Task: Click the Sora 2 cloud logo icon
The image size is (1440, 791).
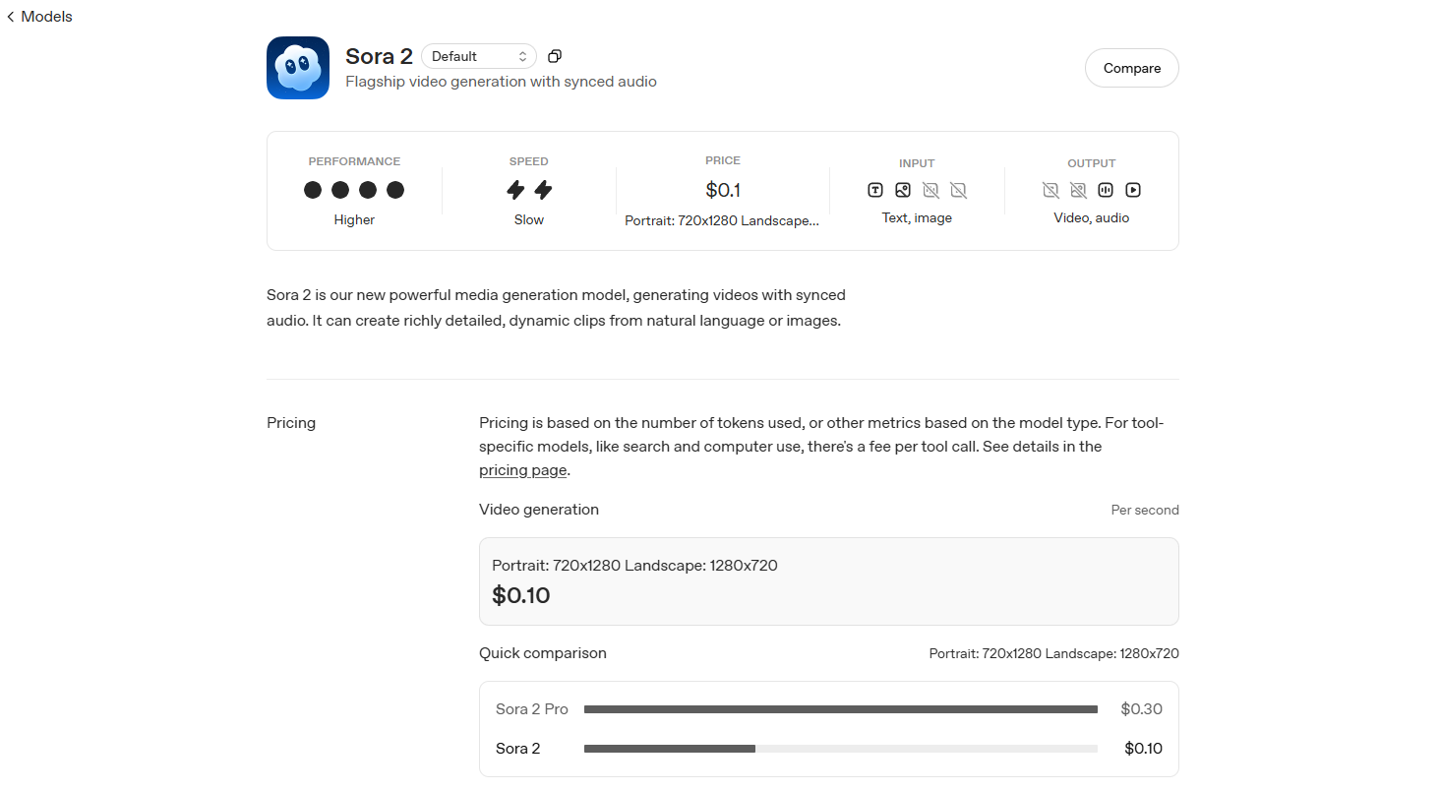Action: click(298, 68)
